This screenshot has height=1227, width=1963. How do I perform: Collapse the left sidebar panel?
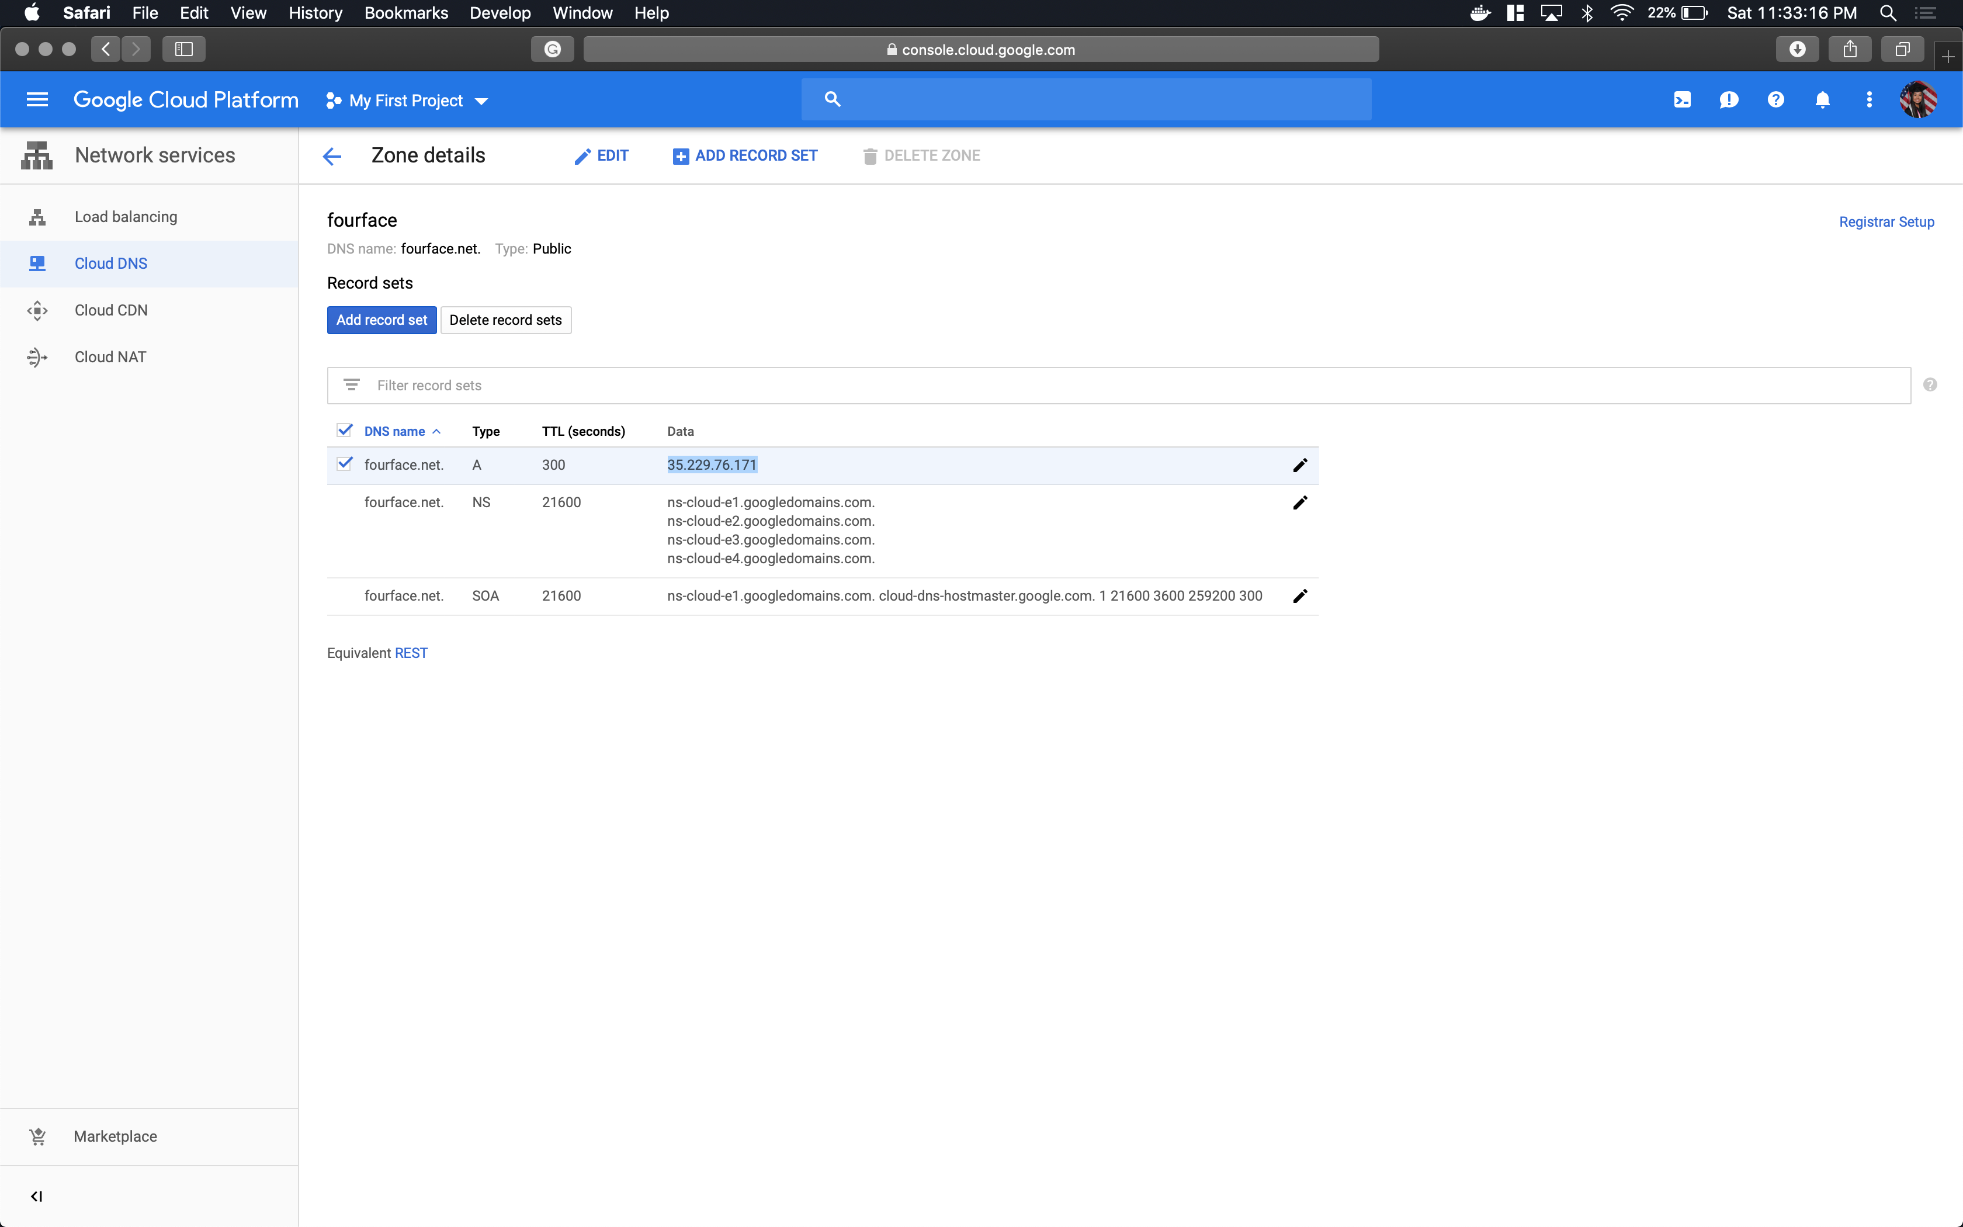36,1196
